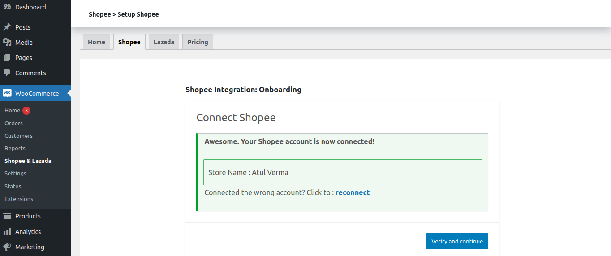Click the Marketing megaphone icon
Image resolution: width=611 pixels, height=256 pixels.
pos(7,247)
